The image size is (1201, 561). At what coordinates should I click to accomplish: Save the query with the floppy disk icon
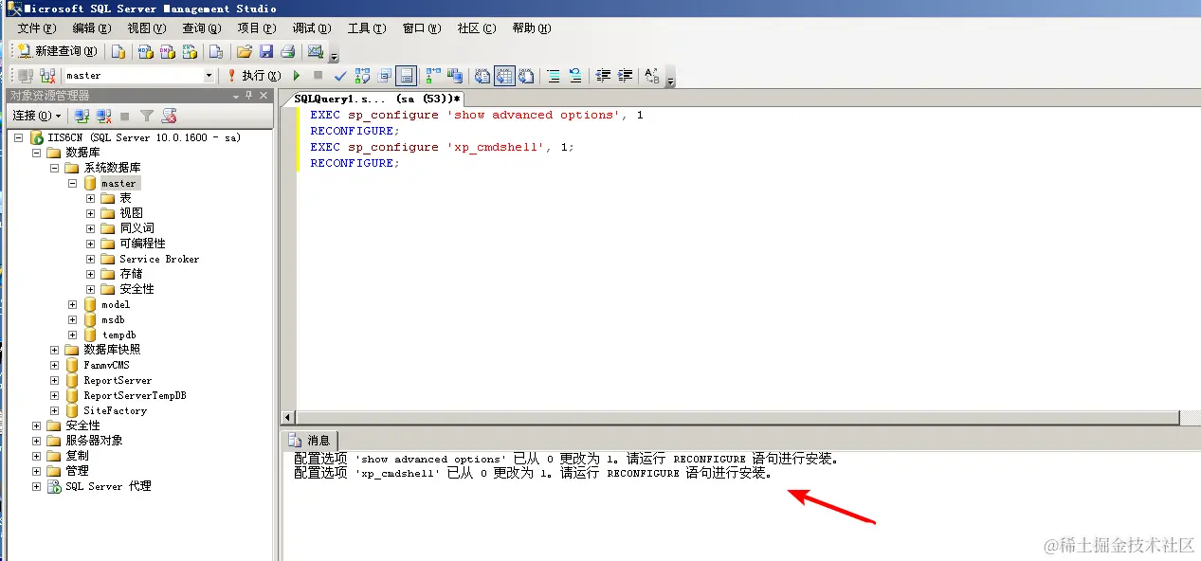pos(266,51)
